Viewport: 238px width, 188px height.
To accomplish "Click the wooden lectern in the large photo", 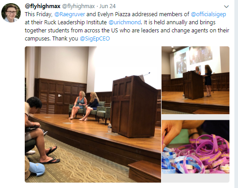I will coord(134,107).
